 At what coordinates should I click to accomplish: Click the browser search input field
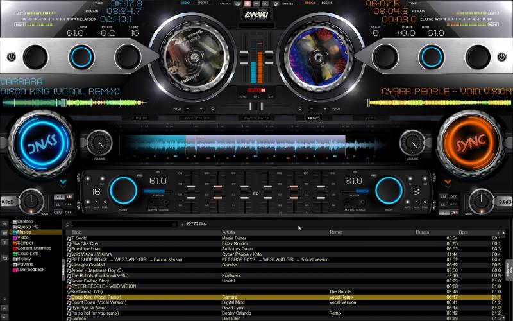pos(124,225)
